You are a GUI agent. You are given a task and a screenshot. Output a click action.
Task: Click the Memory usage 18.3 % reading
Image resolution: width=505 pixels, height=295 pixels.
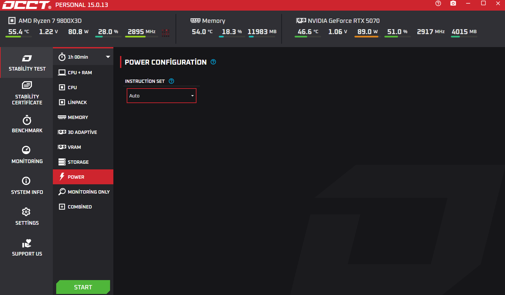[232, 32]
